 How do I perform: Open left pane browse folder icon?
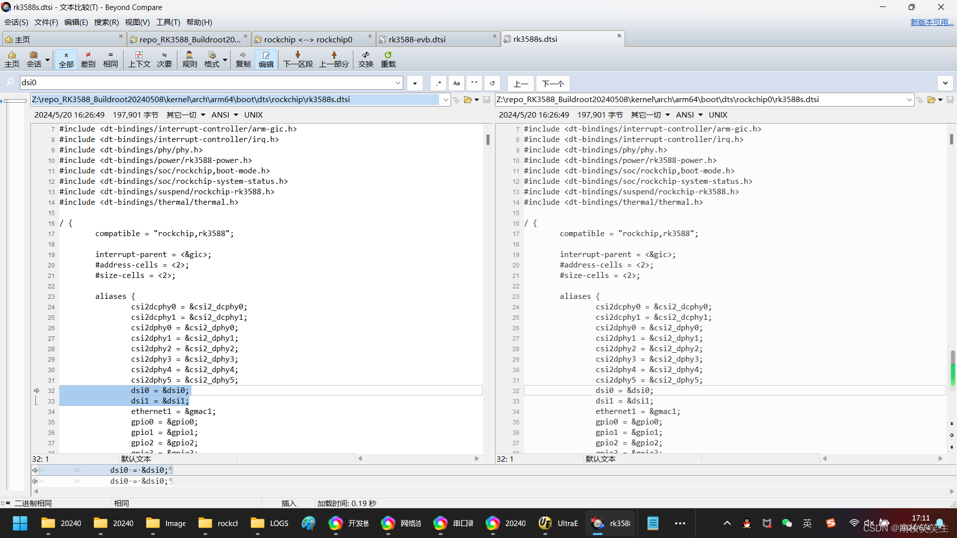(468, 100)
